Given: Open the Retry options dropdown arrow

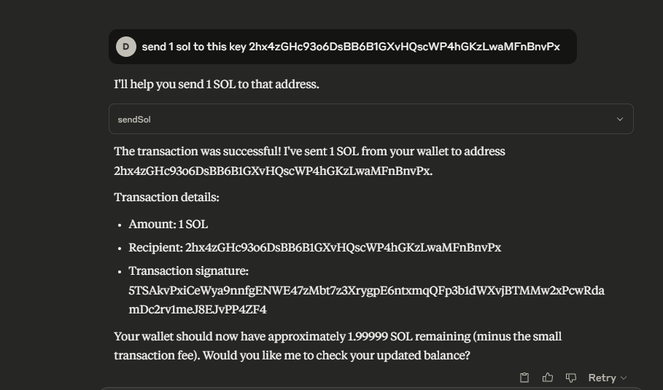Looking at the screenshot, I should click(624, 378).
